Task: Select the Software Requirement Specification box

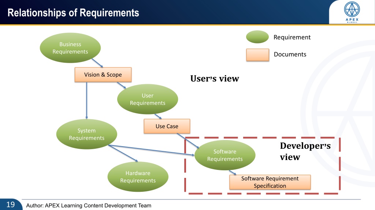Action: point(270,182)
